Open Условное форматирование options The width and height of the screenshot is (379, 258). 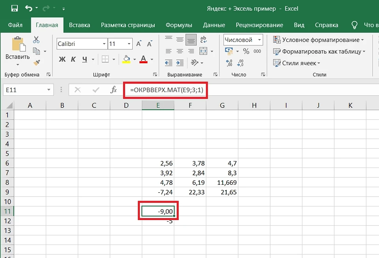tap(312, 40)
